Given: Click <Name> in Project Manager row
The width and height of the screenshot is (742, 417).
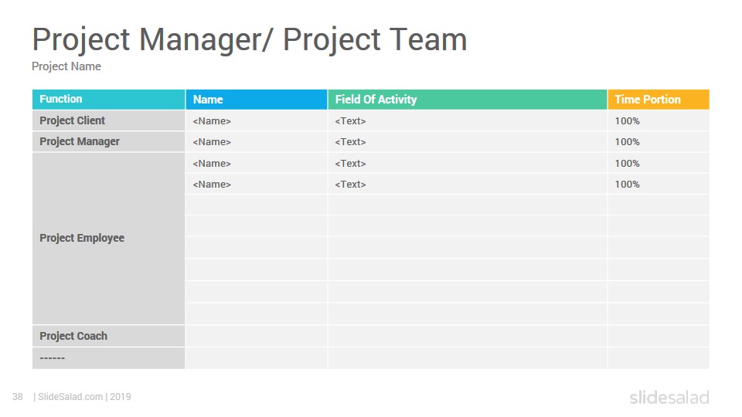Looking at the screenshot, I should (212, 142).
